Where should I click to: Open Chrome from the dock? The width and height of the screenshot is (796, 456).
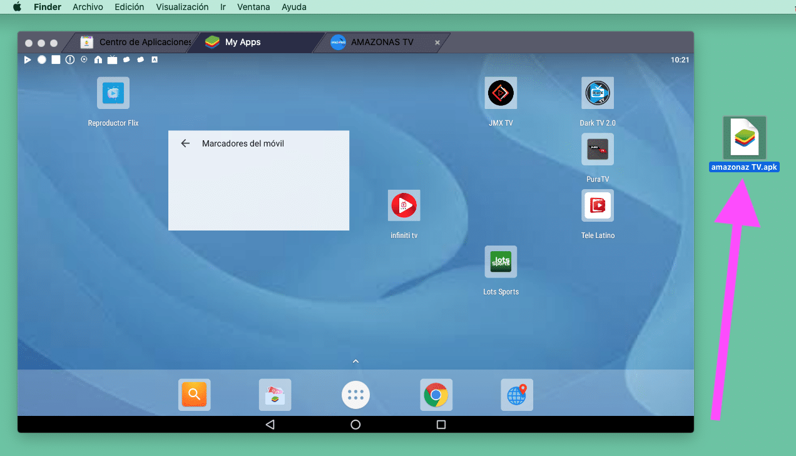(x=436, y=395)
